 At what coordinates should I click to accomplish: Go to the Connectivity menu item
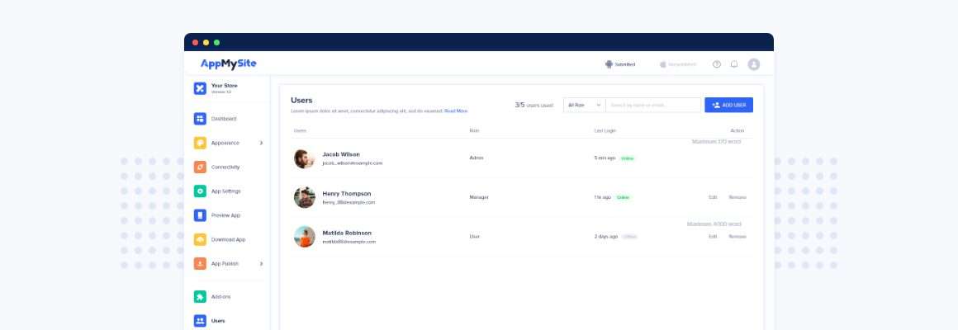225,167
